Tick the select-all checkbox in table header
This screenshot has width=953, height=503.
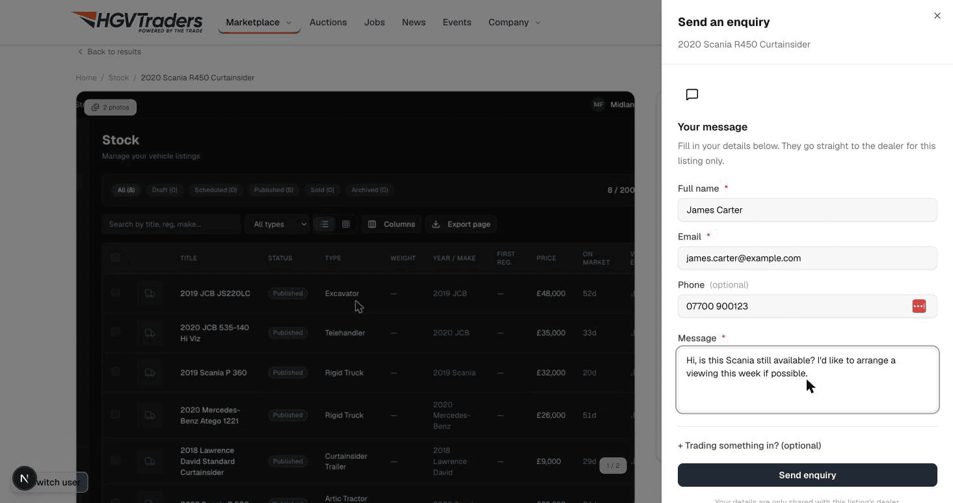[x=115, y=258]
